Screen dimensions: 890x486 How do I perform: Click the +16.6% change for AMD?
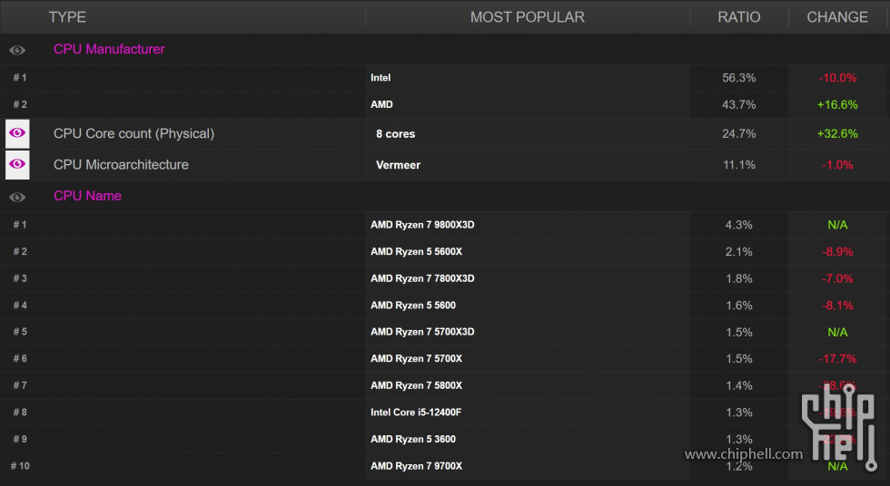(837, 105)
